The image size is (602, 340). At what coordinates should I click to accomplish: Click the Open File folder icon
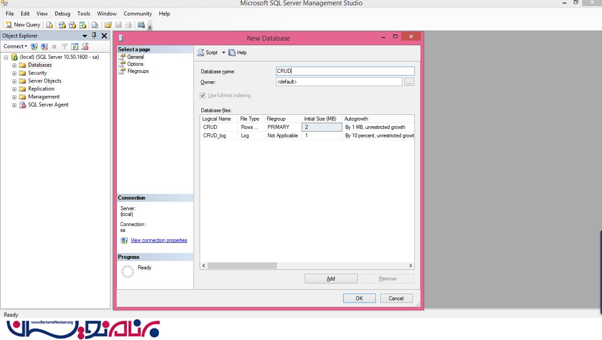point(108,25)
